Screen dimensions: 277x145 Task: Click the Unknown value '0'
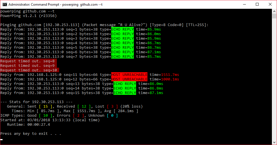click(x=112, y=116)
